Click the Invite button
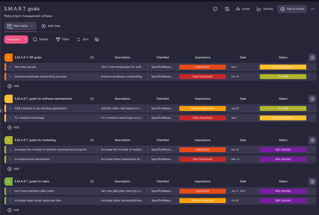The image size is (319, 215). click(x=242, y=9)
